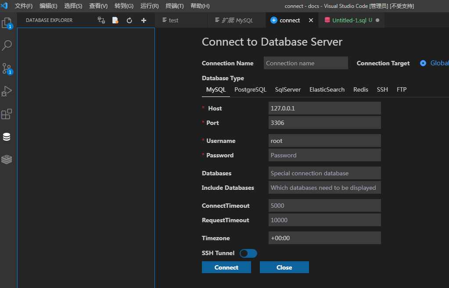Choose ElasticSearch as the database type
Image resolution: width=449 pixels, height=288 pixels.
327,89
